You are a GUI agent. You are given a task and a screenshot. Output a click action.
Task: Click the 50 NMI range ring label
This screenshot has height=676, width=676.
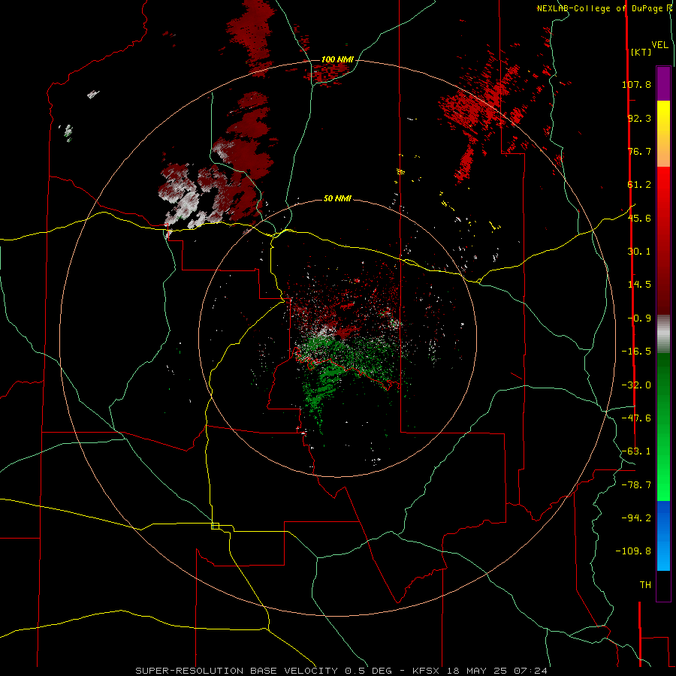pyautogui.click(x=337, y=199)
